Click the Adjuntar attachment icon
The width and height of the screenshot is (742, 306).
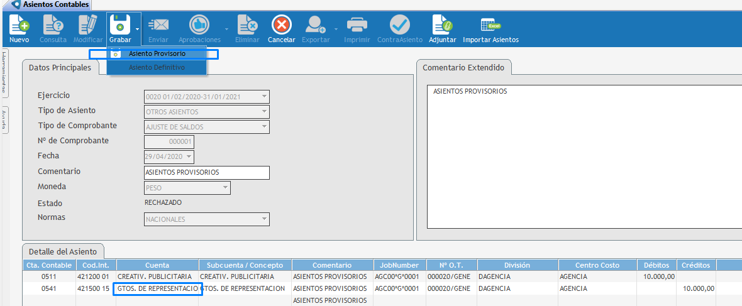pos(442,26)
